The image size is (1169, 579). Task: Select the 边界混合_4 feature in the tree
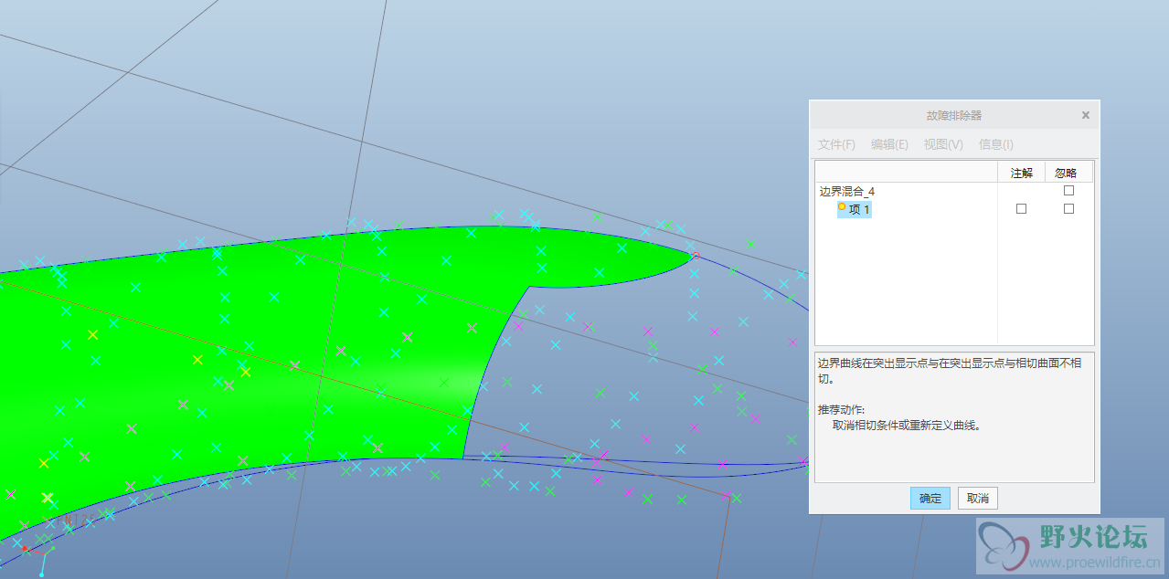tap(847, 192)
